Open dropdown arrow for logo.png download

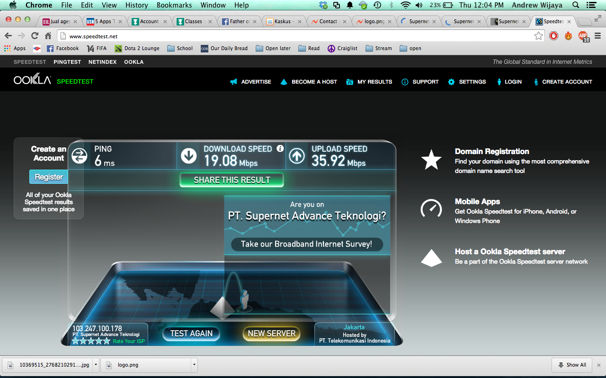point(194,365)
